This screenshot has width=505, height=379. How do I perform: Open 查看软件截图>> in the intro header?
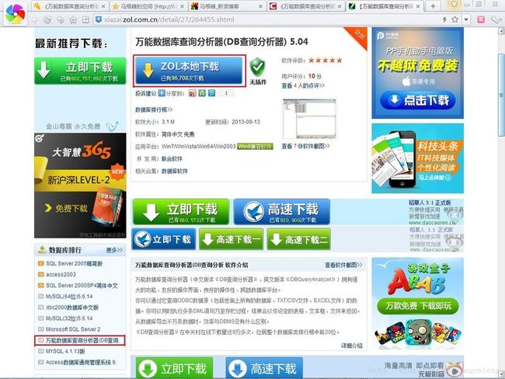point(343,265)
